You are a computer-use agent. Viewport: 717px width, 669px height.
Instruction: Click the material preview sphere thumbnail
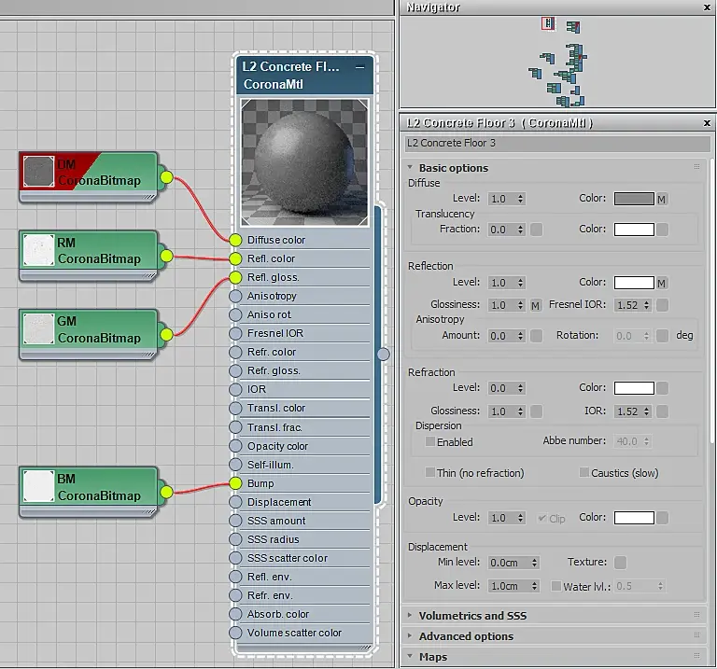(x=303, y=162)
